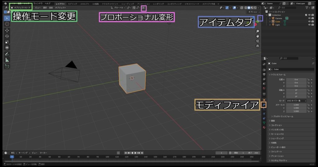Open the Options dropdown in viewport
318x167 pixels.
tap(254, 12)
